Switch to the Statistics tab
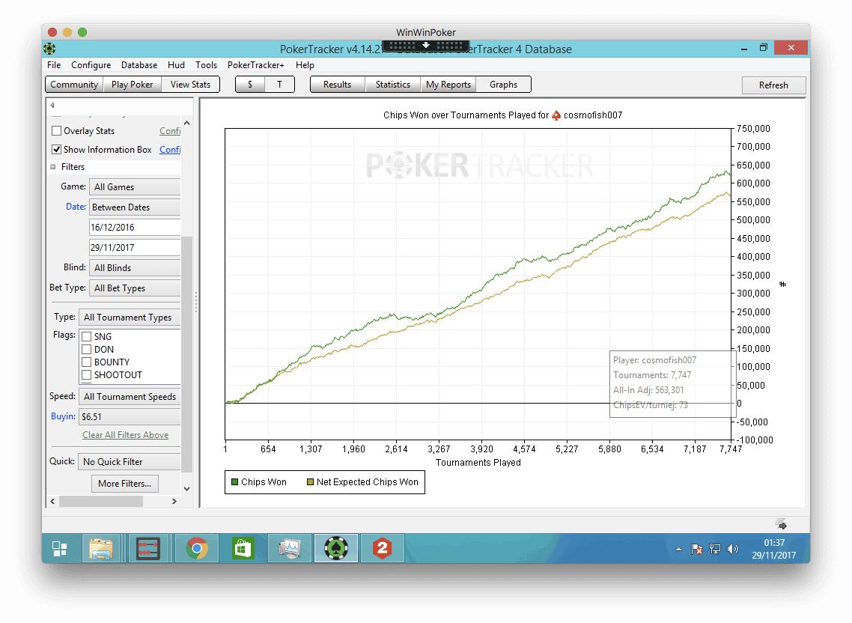The image size is (852, 623). pos(392,85)
